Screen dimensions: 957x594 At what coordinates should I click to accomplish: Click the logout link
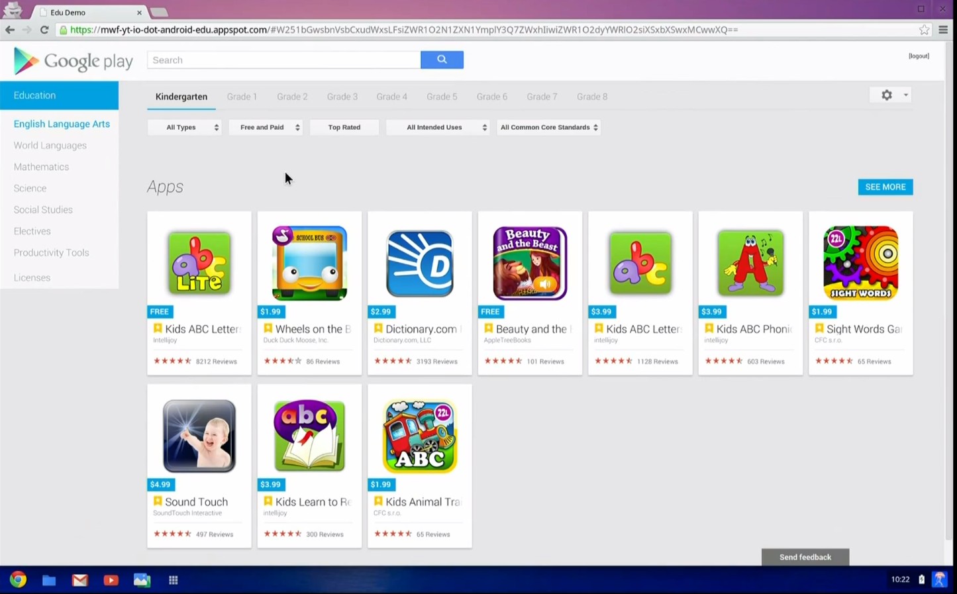919,56
